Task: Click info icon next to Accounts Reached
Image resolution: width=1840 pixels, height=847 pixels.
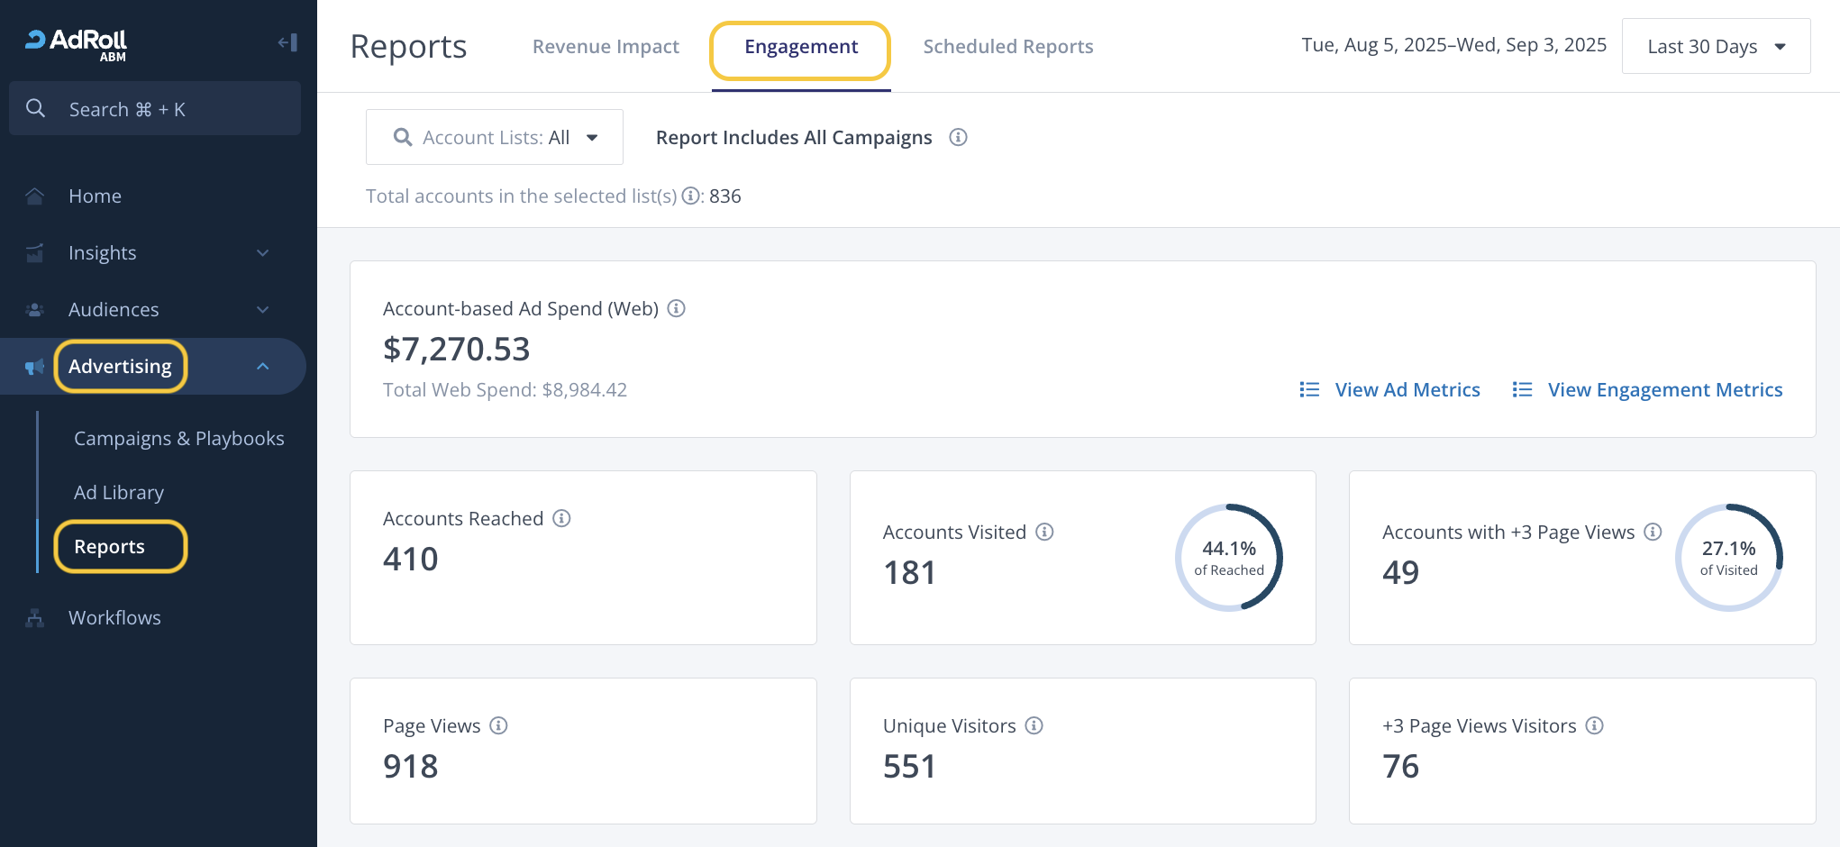Action: pyautogui.click(x=561, y=518)
